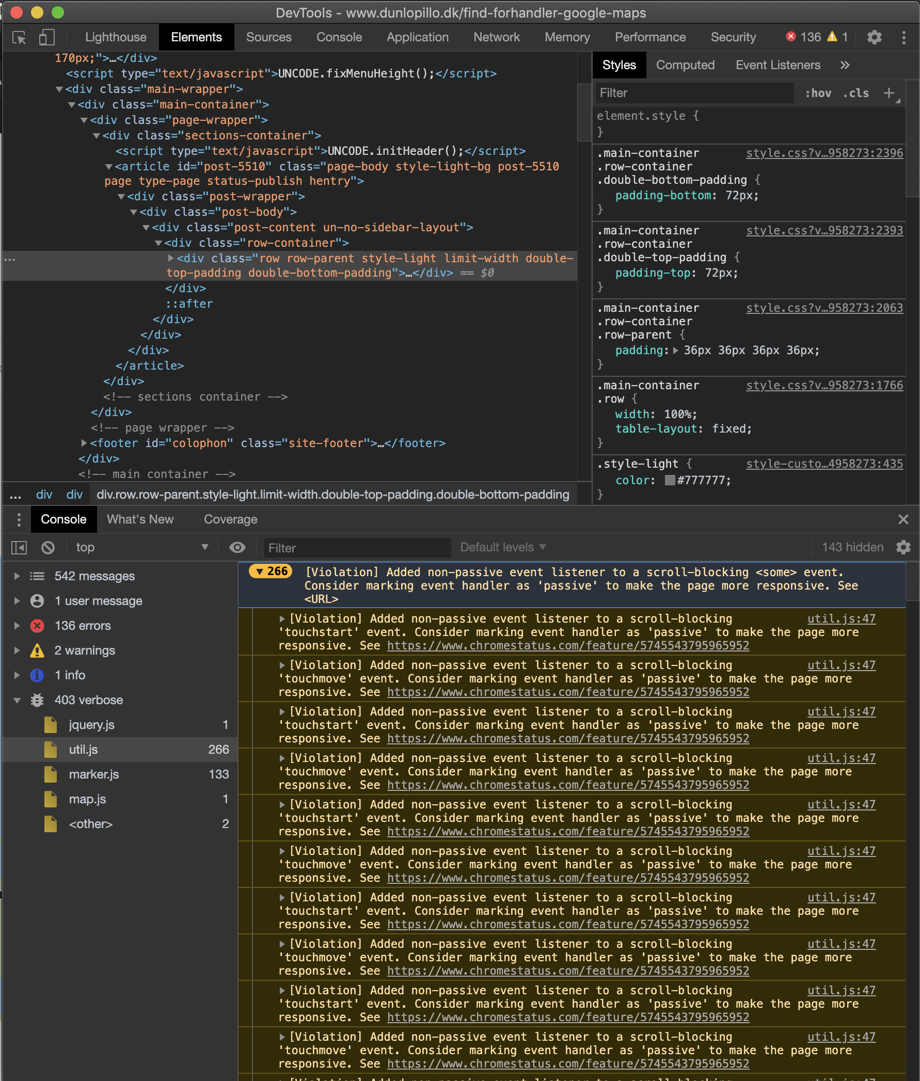920x1081 pixels.
Task: Clear the console icon
Action: point(48,548)
